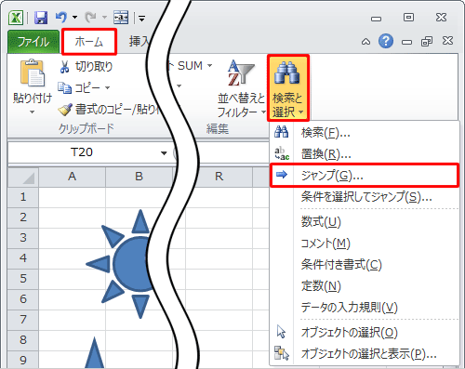Choose ジャンプ(G)... from the menu
Screen dimensions: 465x369
(365, 176)
